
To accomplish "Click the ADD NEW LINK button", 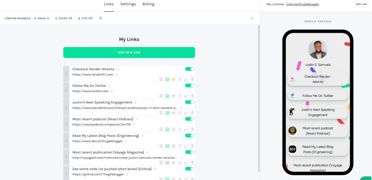I will [129, 52].
